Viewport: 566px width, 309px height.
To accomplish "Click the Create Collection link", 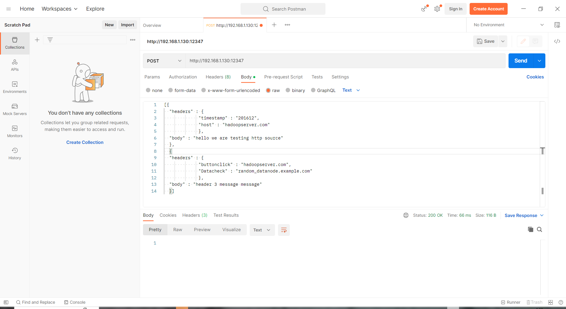I will [x=85, y=142].
